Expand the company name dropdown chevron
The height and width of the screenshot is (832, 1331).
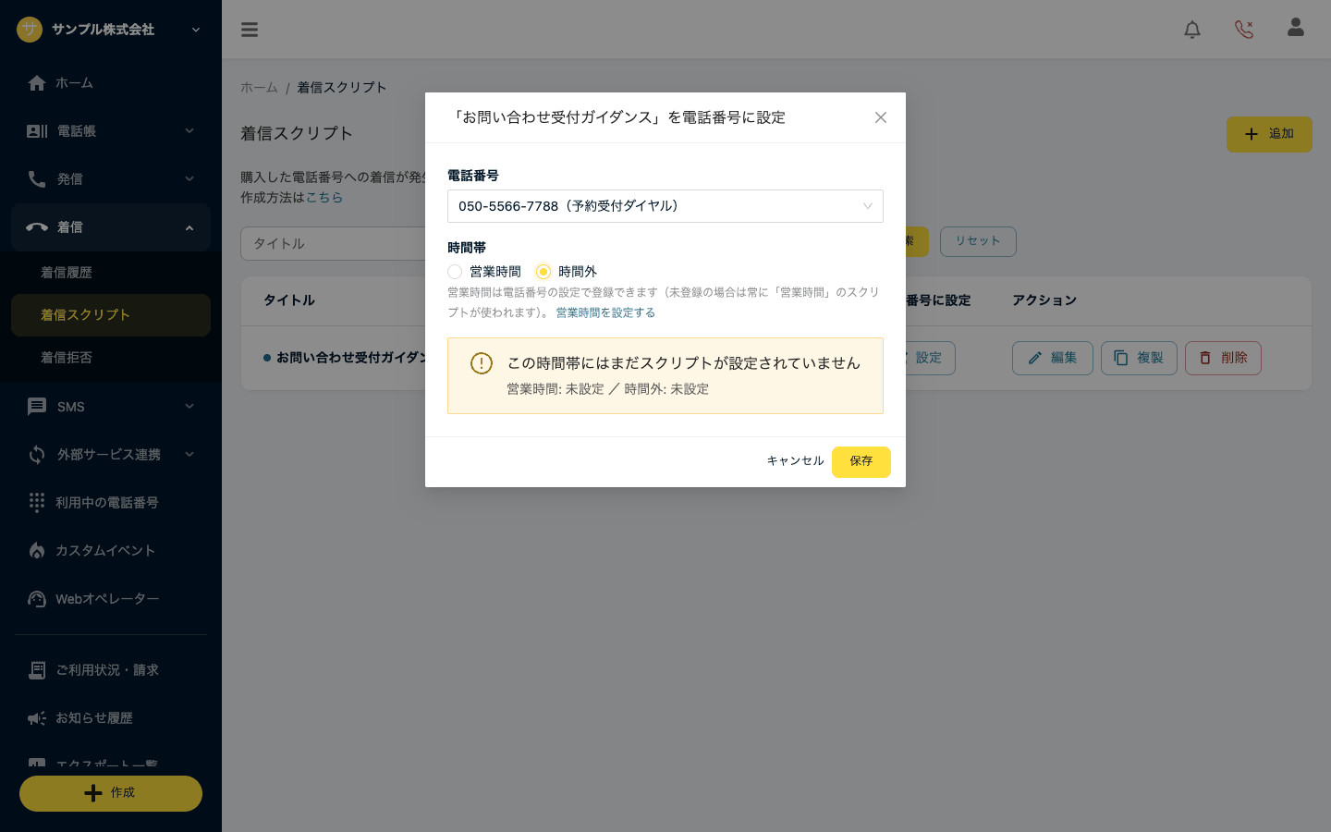click(196, 30)
